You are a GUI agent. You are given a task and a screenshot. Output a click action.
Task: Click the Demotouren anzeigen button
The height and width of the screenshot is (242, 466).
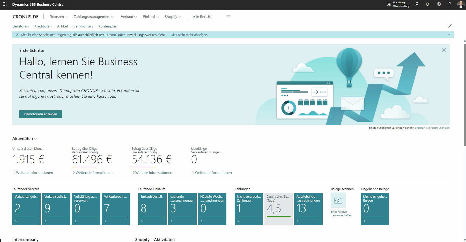click(41, 114)
